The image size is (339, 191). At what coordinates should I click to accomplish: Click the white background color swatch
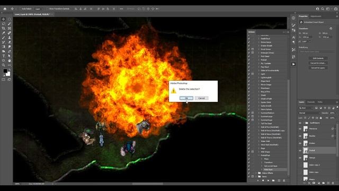point(8,74)
